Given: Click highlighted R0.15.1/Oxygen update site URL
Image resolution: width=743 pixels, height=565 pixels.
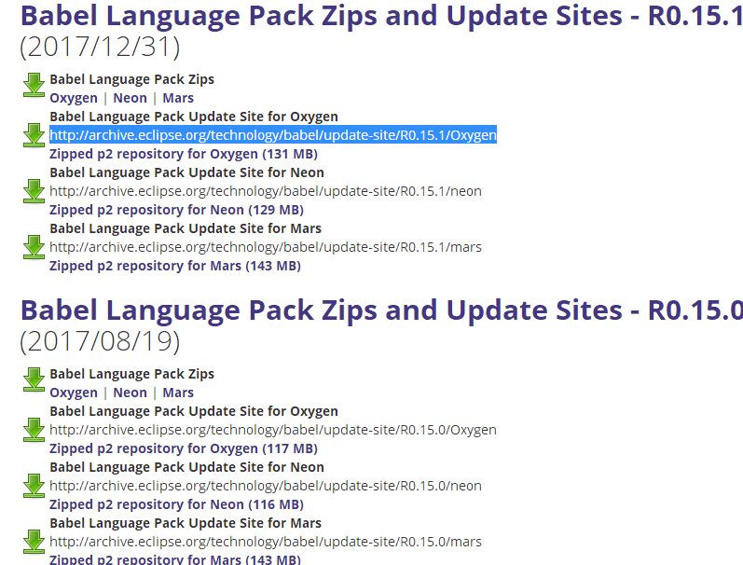Looking at the screenshot, I should click(x=273, y=135).
